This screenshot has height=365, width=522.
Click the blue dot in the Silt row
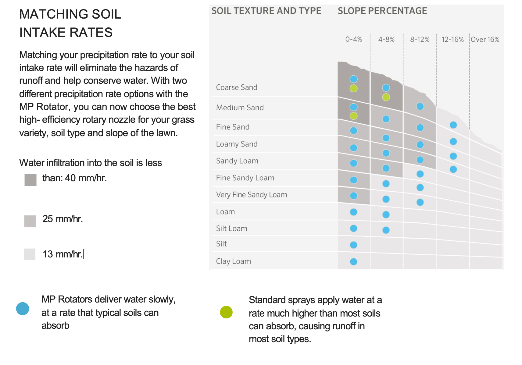[353, 245]
